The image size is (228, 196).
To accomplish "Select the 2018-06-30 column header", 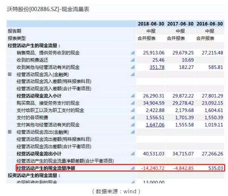I will click(151, 24).
